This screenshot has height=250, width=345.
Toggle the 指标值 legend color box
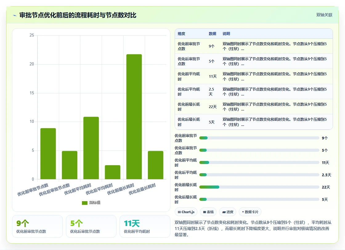[85, 203]
